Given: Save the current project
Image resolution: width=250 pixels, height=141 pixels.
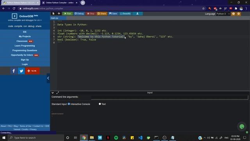Looking at the screenshot, I should (x=113, y=14).
